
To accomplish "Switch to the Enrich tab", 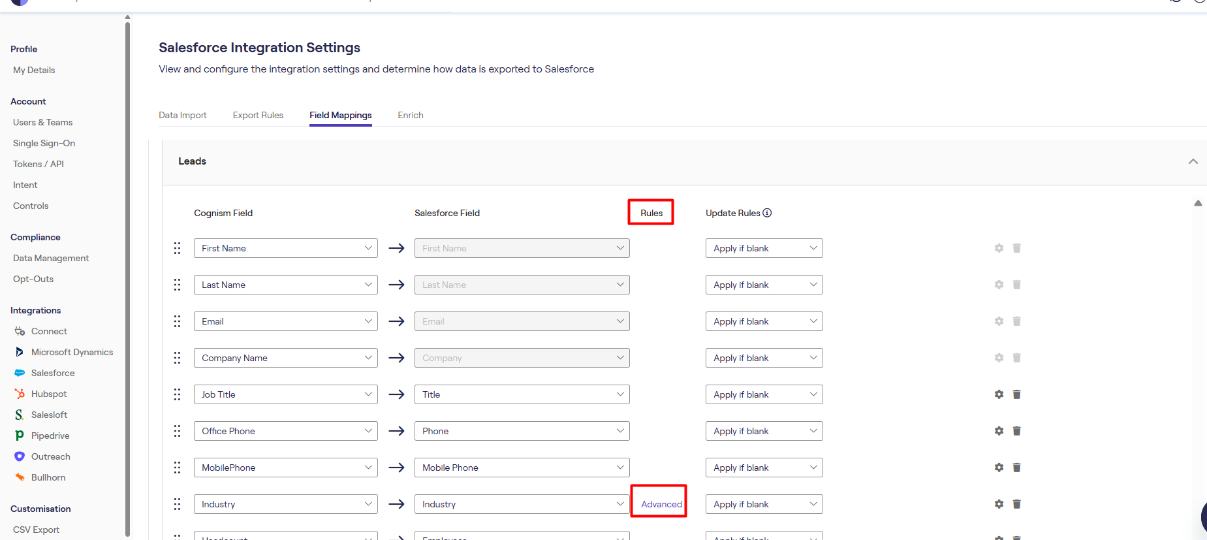I will [410, 115].
